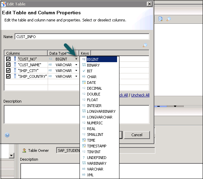Toggle the CUST_NAME column checkbox
Viewport: 203px width, 179px height.
tap(8, 65)
